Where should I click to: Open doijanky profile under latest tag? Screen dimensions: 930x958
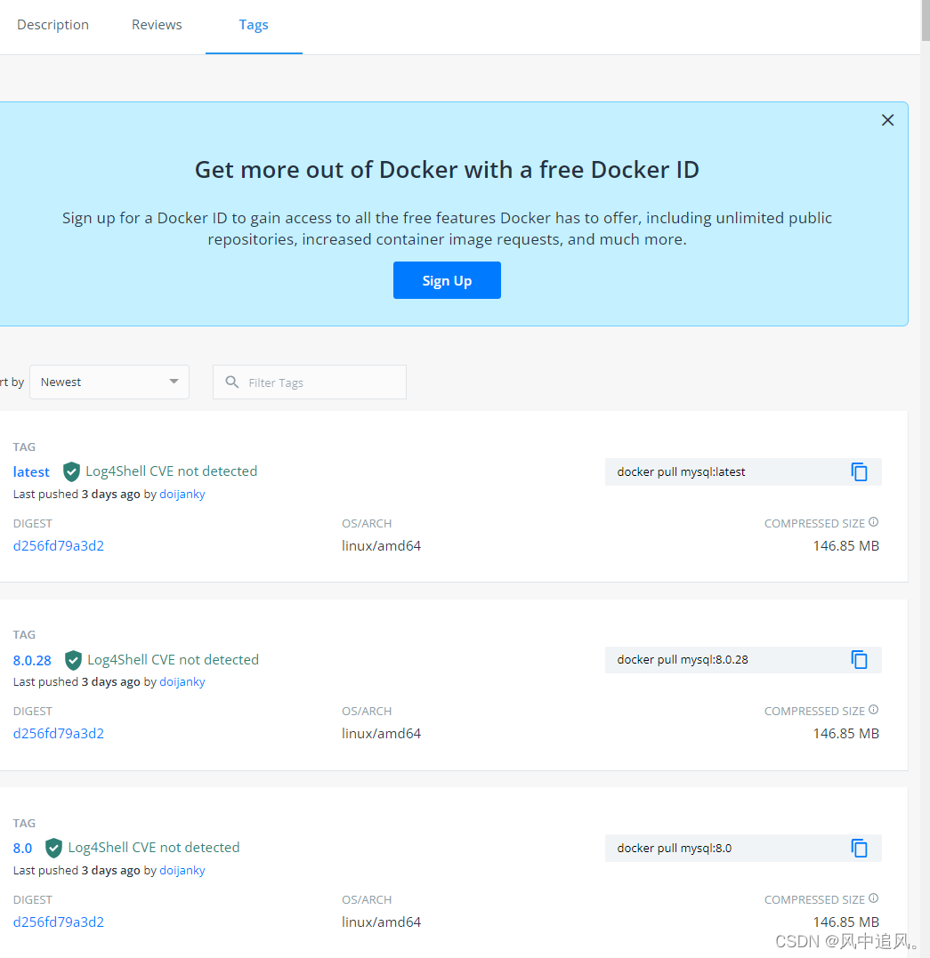pyautogui.click(x=182, y=495)
